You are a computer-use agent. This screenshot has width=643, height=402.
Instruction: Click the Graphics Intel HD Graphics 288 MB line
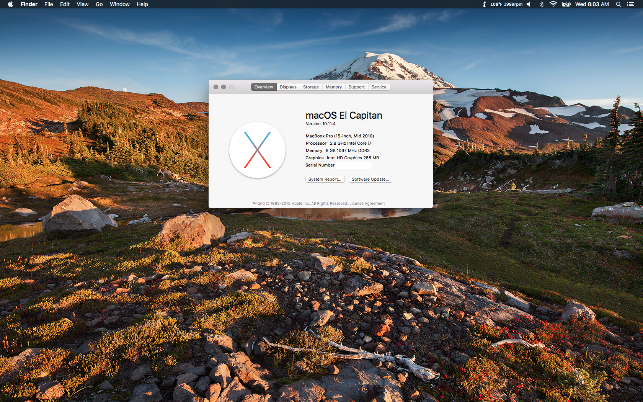[x=342, y=158]
